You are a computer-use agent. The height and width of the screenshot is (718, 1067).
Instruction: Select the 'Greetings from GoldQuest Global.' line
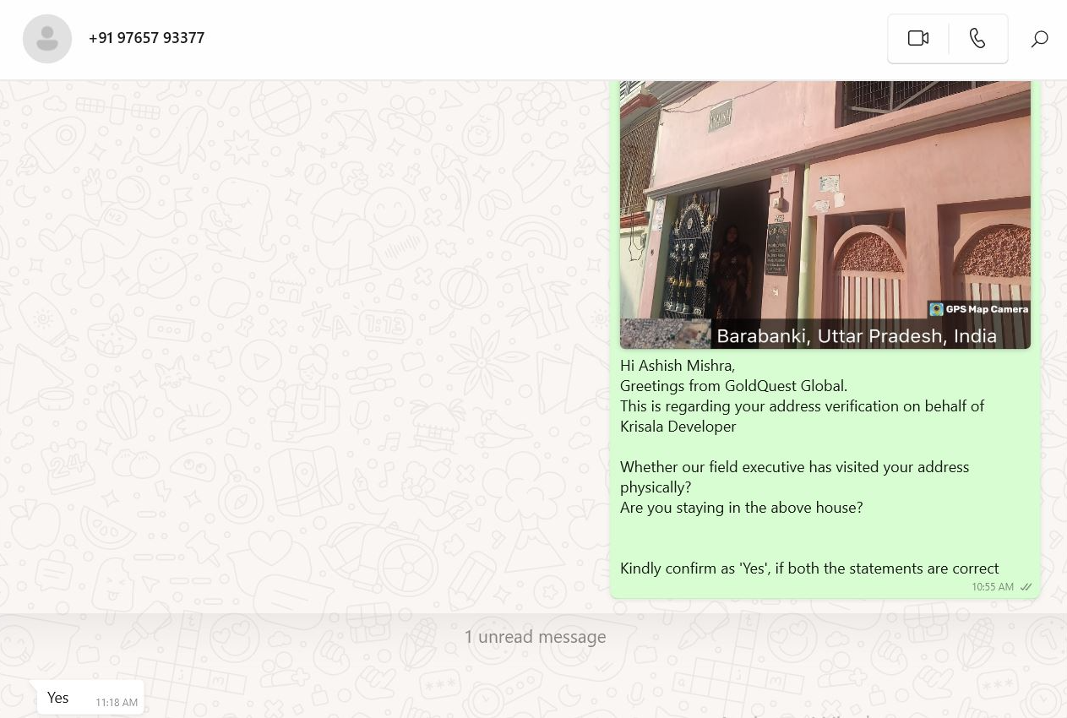click(733, 386)
